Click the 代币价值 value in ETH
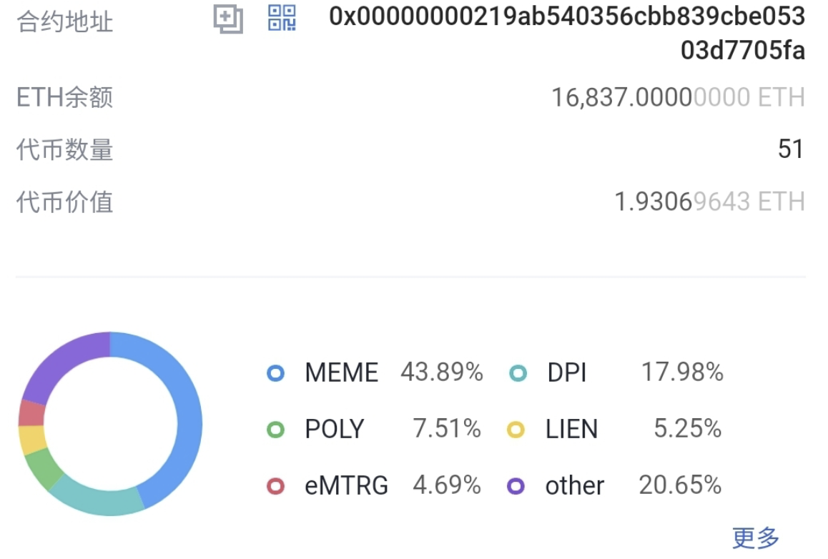 tap(710, 202)
